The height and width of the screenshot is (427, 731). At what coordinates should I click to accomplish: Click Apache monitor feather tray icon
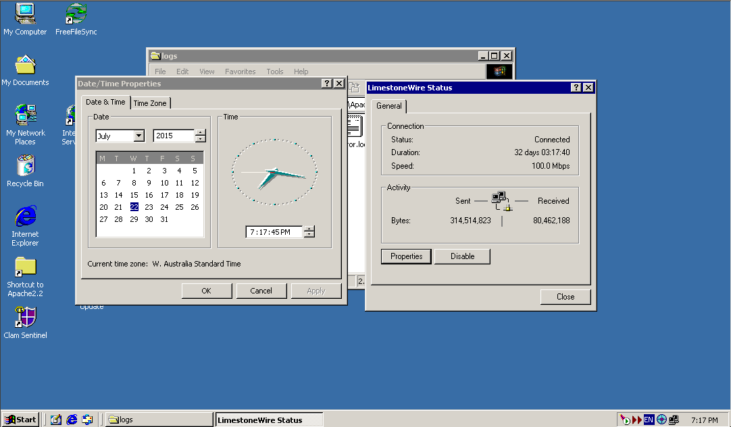tap(625, 420)
